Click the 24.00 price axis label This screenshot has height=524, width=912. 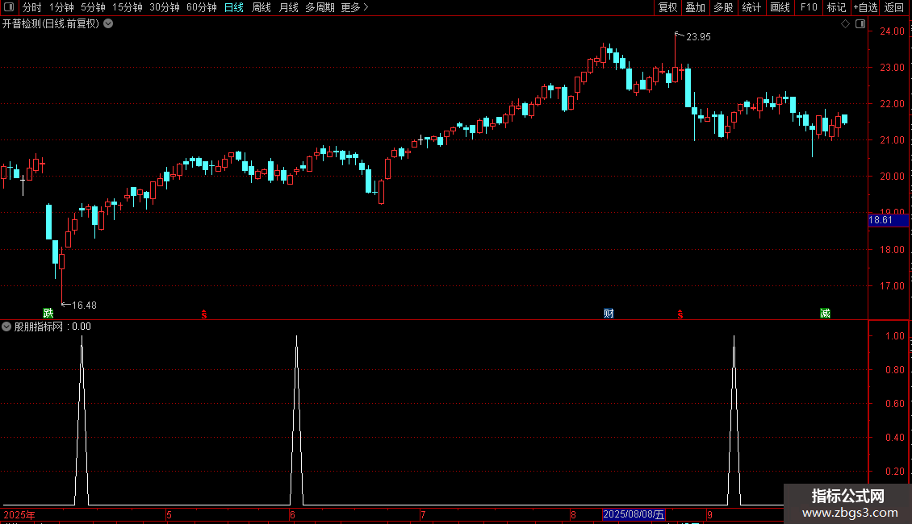pos(892,31)
